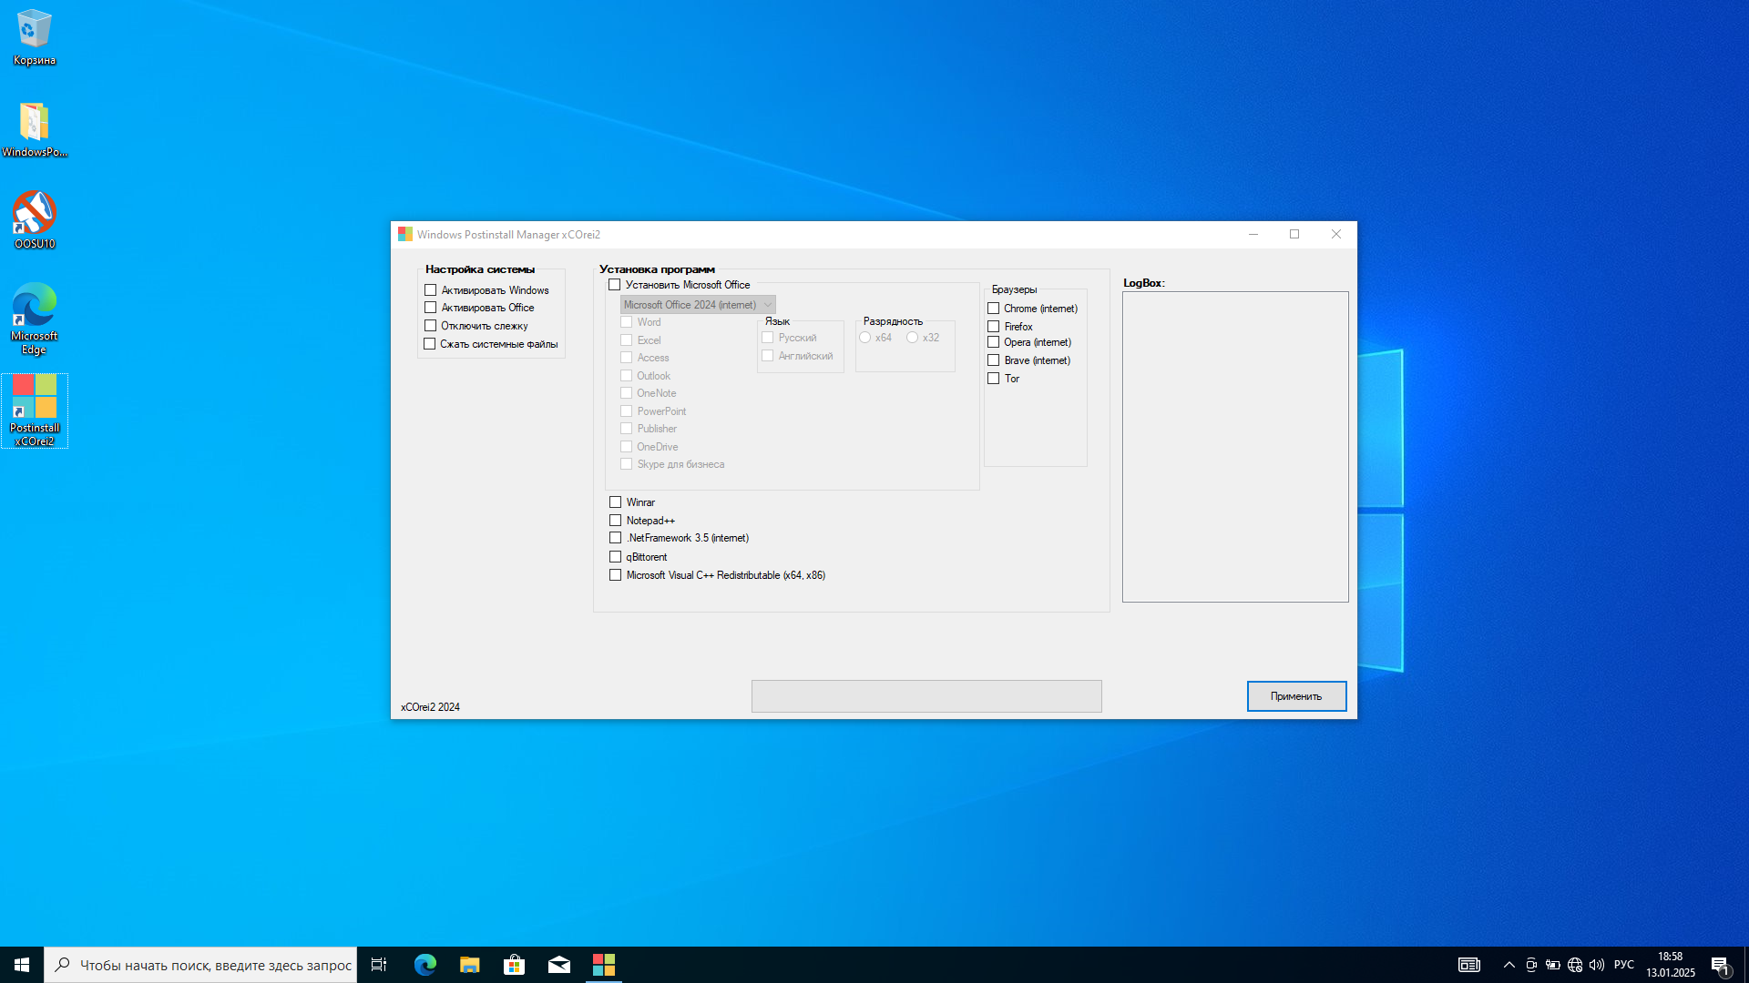Click the touch keyboard tray icon
Image resolution: width=1749 pixels, height=983 pixels.
point(1469,965)
